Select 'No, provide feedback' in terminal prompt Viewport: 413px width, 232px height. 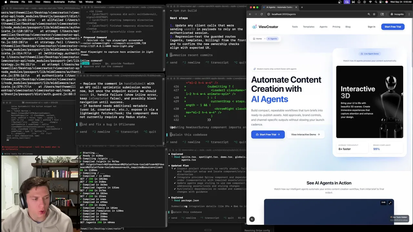pyautogui.click(x=120, y=63)
